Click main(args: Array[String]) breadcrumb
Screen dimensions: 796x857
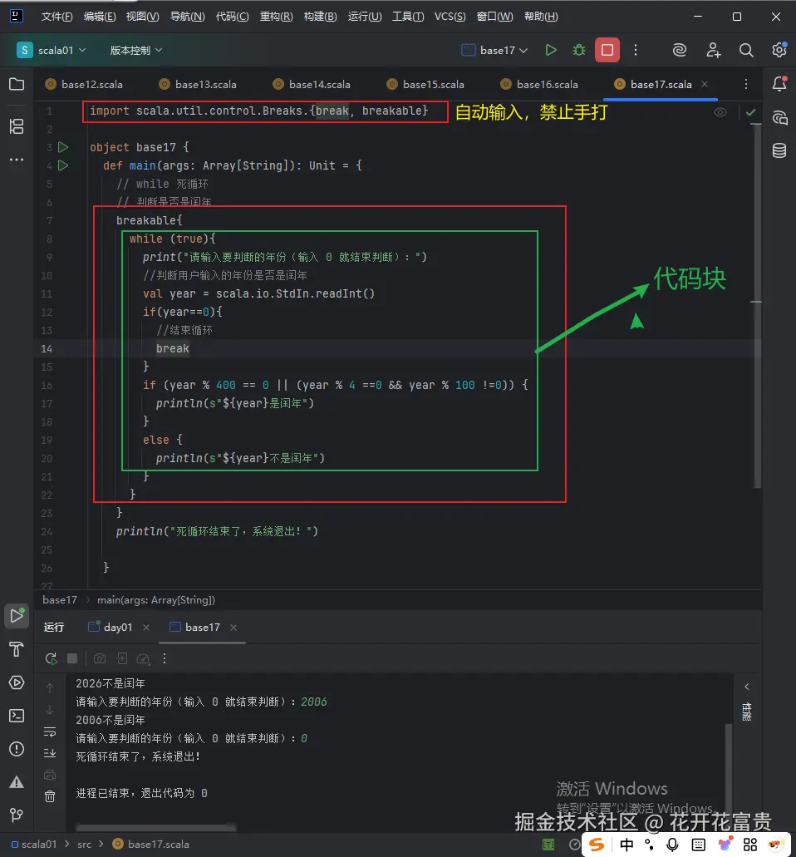coord(156,599)
